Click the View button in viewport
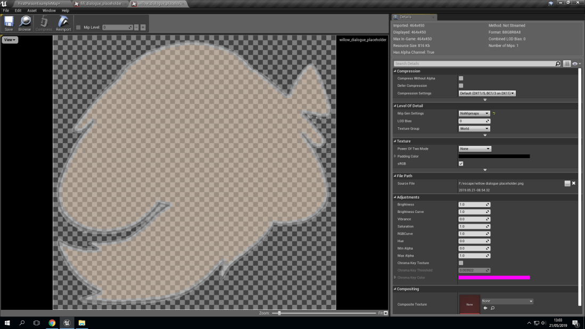 [x=10, y=40]
